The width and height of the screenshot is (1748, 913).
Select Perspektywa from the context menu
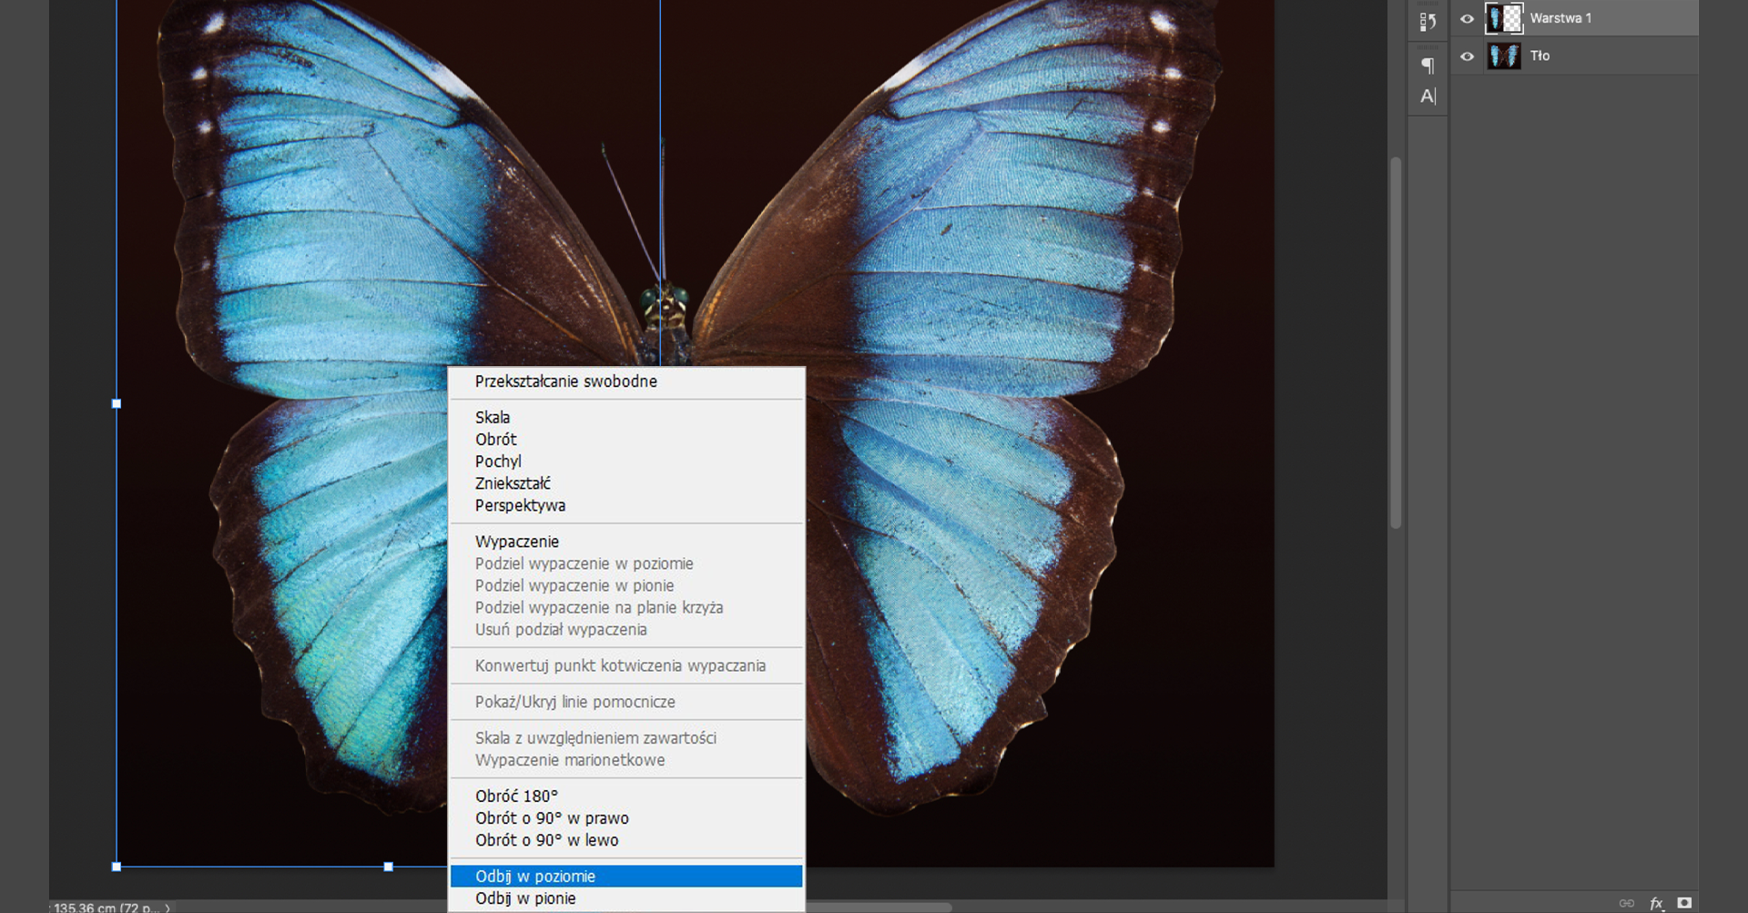[x=520, y=505]
